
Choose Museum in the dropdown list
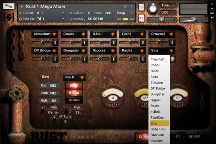(x=159, y=141)
